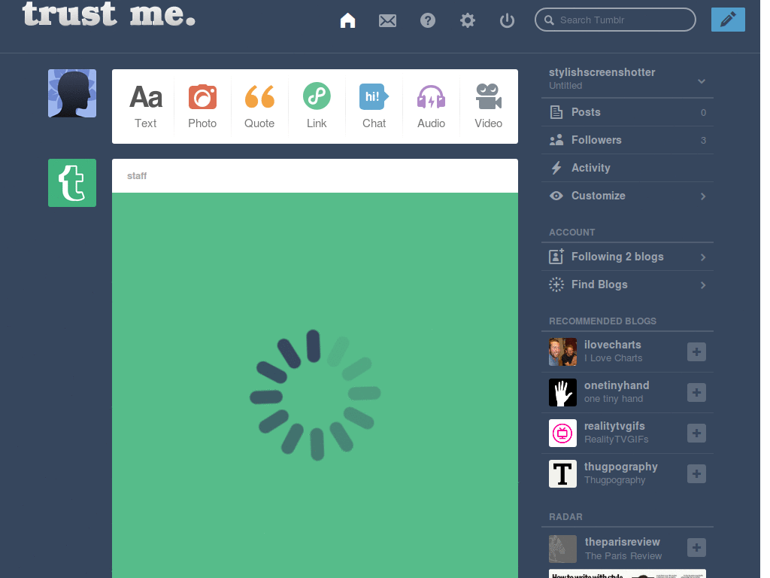The height and width of the screenshot is (578, 770).
Task: Expand Following 2 blogs
Action: 702,257
